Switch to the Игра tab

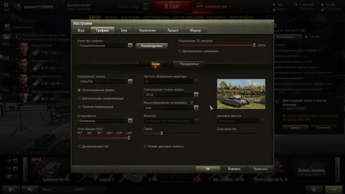[81, 30]
